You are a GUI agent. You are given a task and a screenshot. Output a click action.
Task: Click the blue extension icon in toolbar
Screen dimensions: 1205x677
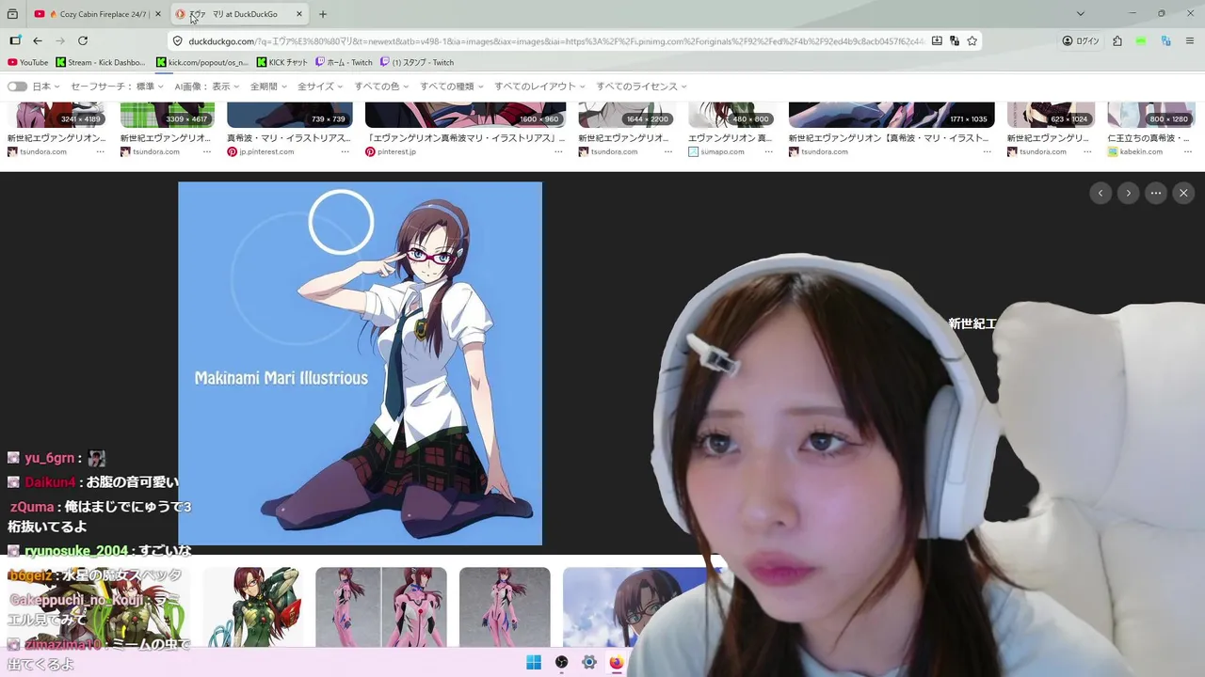(1165, 40)
